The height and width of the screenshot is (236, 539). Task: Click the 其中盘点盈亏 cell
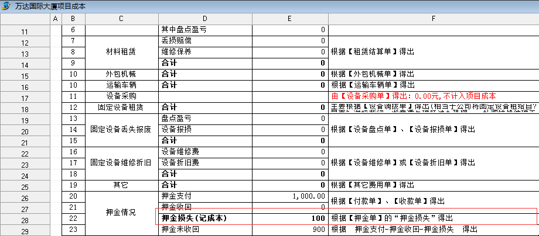point(205,29)
